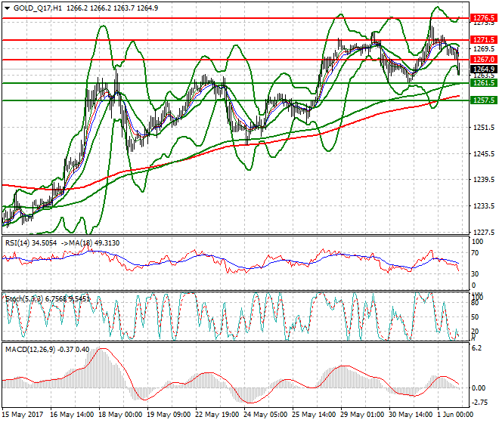
Task: Select the green 1261.5 support level label
Action: point(483,83)
